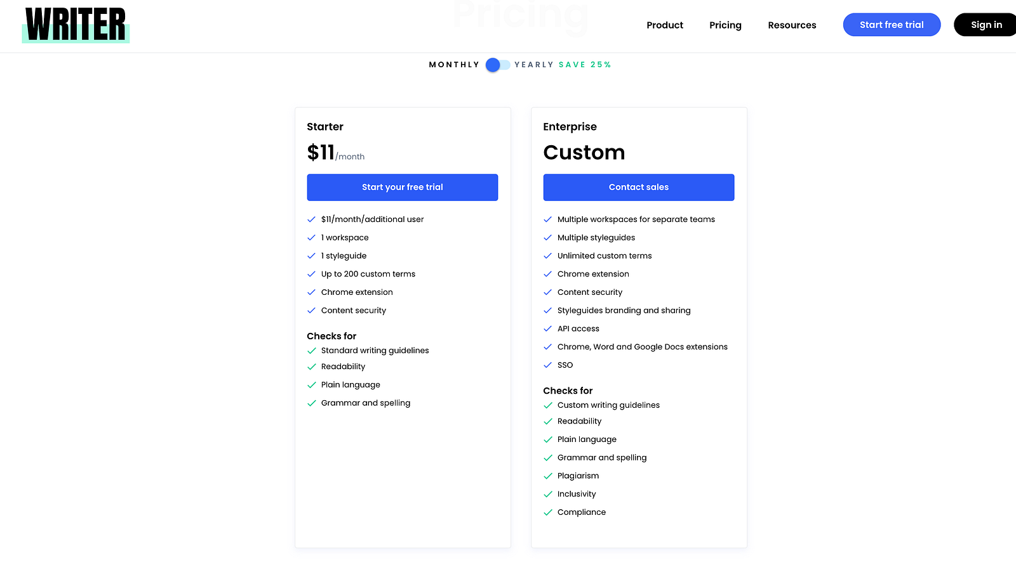Viewport: 1016px width, 565px height.
Task: Click the green checkmark beside Plagiarism
Action: [x=548, y=476]
